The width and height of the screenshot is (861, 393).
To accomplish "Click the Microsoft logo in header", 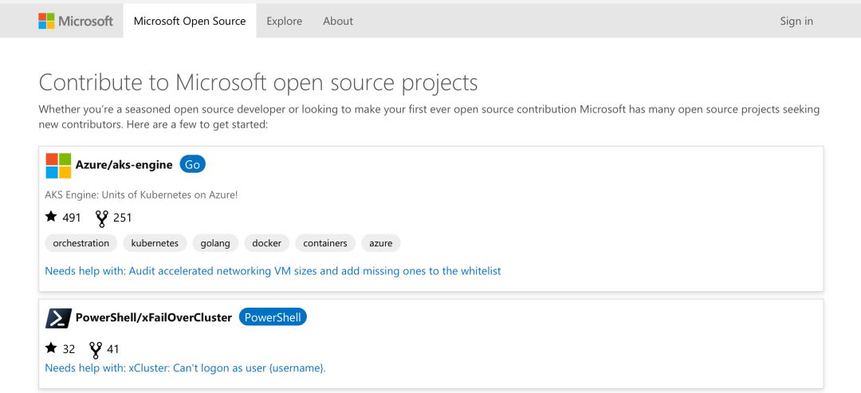I will click(76, 21).
